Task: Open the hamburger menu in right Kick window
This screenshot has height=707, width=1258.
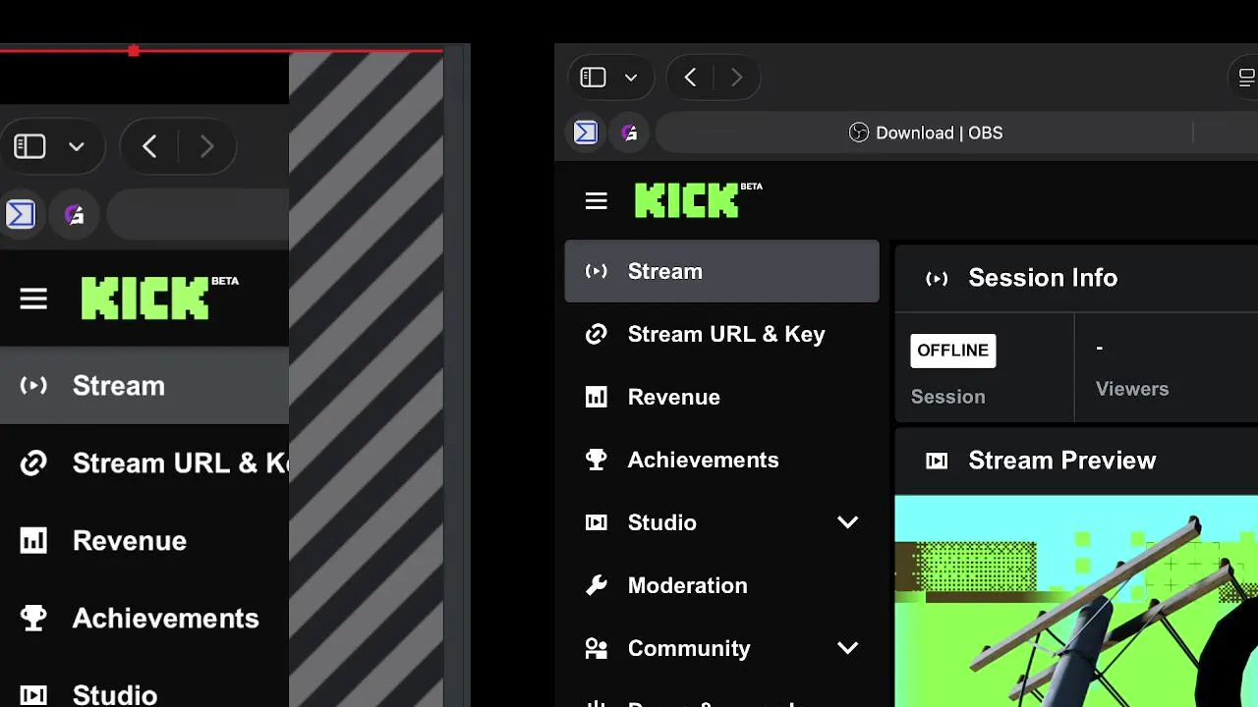Action: (x=596, y=201)
